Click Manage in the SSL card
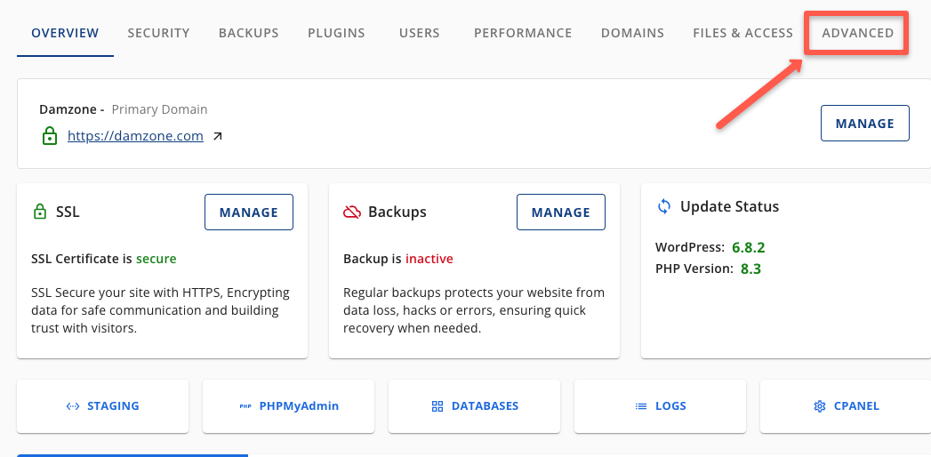The height and width of the screenshot is (457, 931). pos(249,212)
